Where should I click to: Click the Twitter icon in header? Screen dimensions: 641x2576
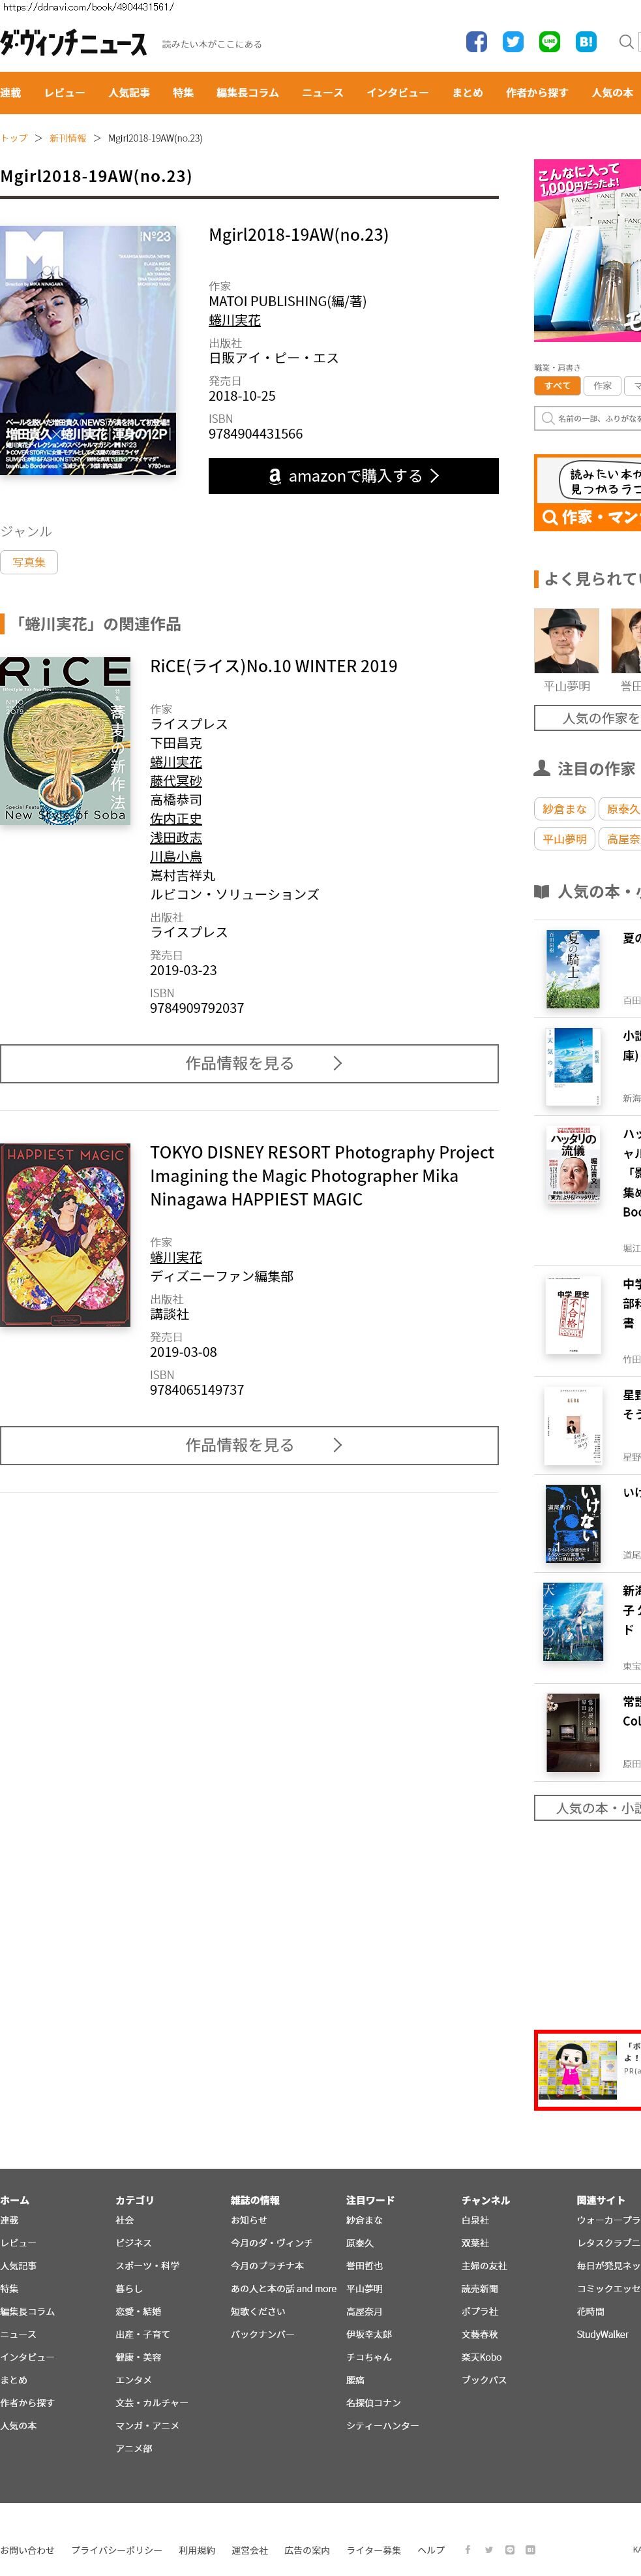point(513,42)
